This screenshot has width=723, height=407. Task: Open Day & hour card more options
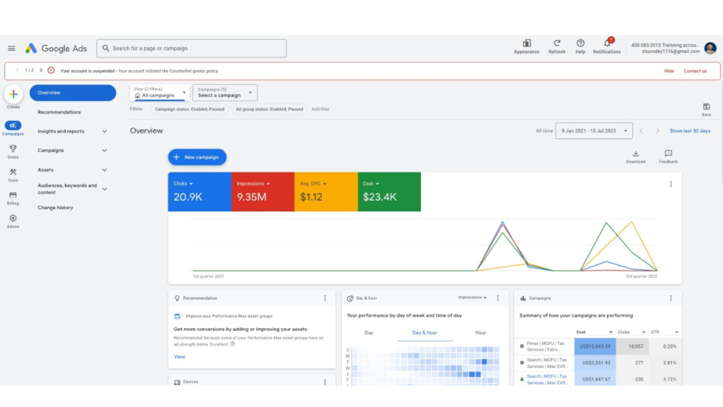pyautogui.click(x=498, y=298)
